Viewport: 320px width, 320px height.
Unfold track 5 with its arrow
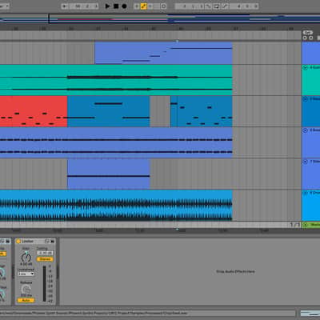click(306, 99)
